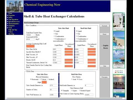Click the Total Heat Transfer Rate field
This screenshot has width=133, height=100.
coord(30,35)
